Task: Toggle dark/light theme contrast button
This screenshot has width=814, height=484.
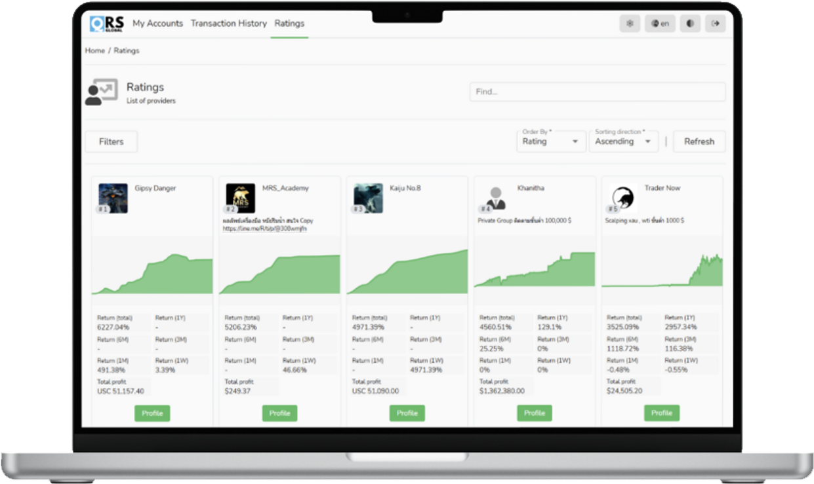Action: click(x=689, y=24)
